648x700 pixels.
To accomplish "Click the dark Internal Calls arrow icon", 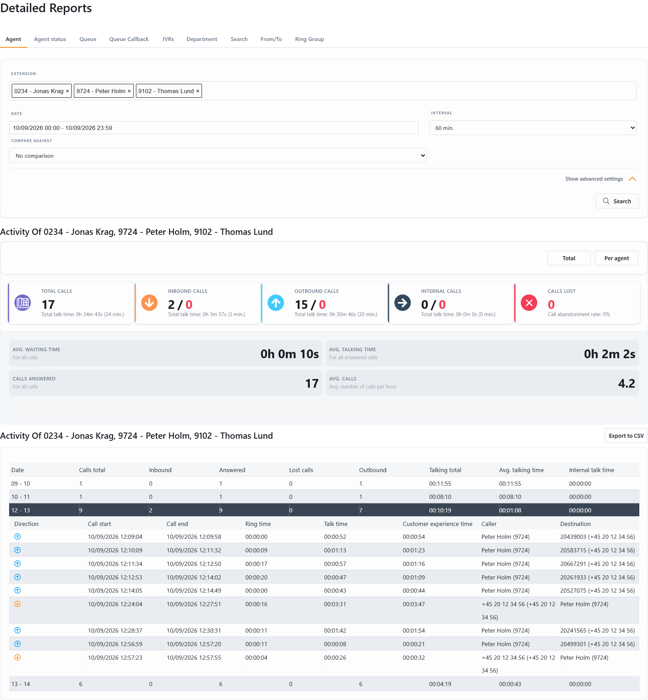I will click(403, 303).
